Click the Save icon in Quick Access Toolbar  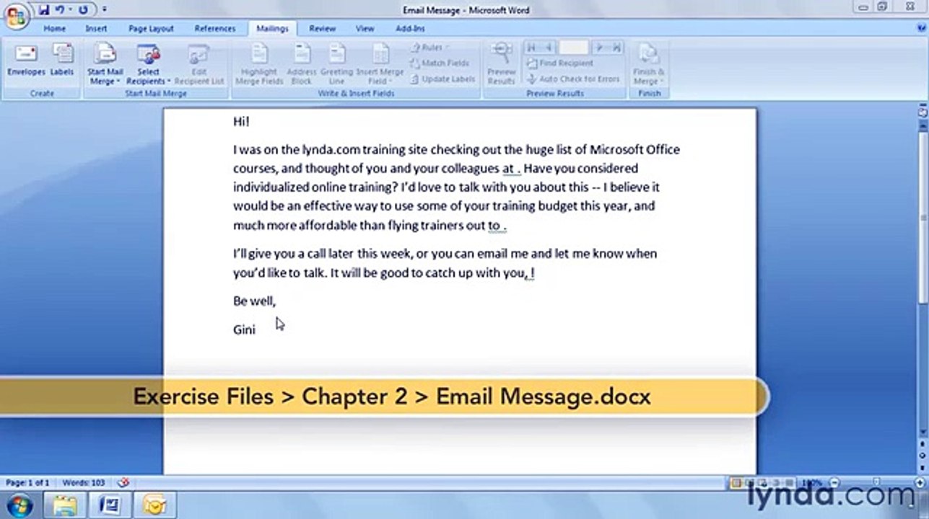(x=44, y=10)
